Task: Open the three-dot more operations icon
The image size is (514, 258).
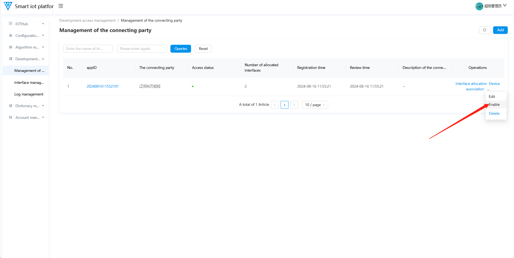Action: (x=488, y=89)
